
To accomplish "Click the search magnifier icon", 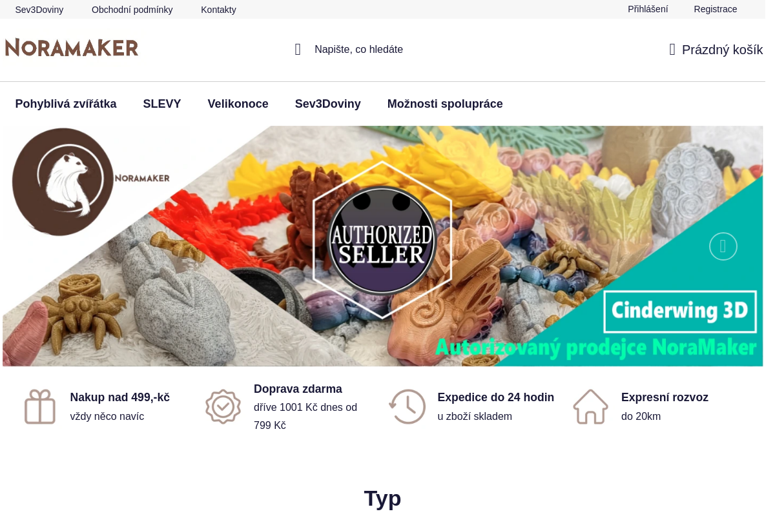I will pyautogui.click(x=298, y=50).
